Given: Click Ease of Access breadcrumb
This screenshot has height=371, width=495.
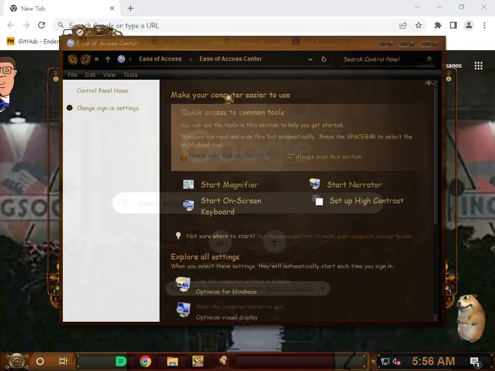Looking at the screenshot, I should click(x=160, y=59).
